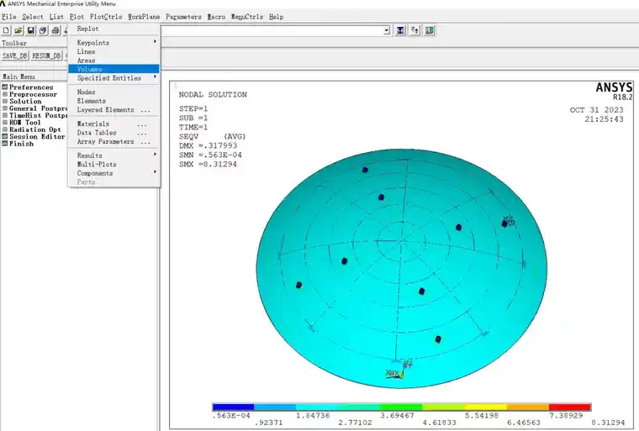This screenshot has height=431, width=639.
Task: Click the red legend color band
Action: click(570, 407)
